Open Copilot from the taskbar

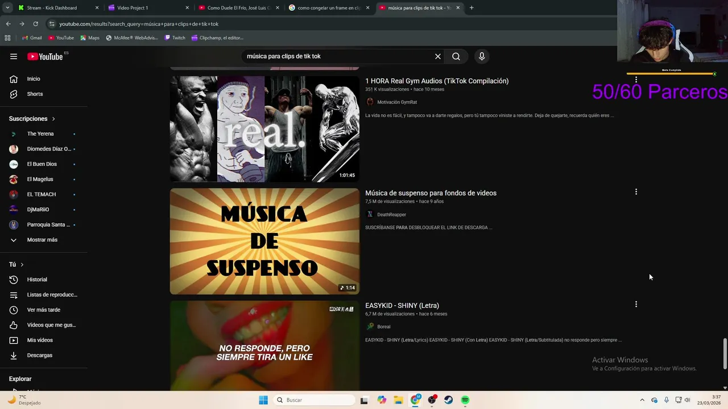point(382,400)
